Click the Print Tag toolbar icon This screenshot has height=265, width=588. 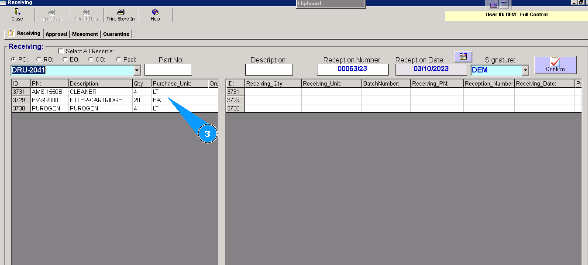(x=52, y=15)
